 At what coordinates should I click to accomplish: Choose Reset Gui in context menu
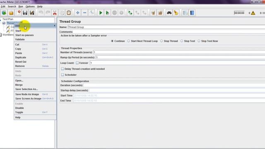tap(35, 62)
